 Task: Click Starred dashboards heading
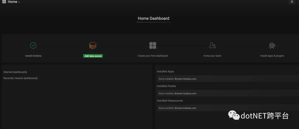click(x=15, y=72)
